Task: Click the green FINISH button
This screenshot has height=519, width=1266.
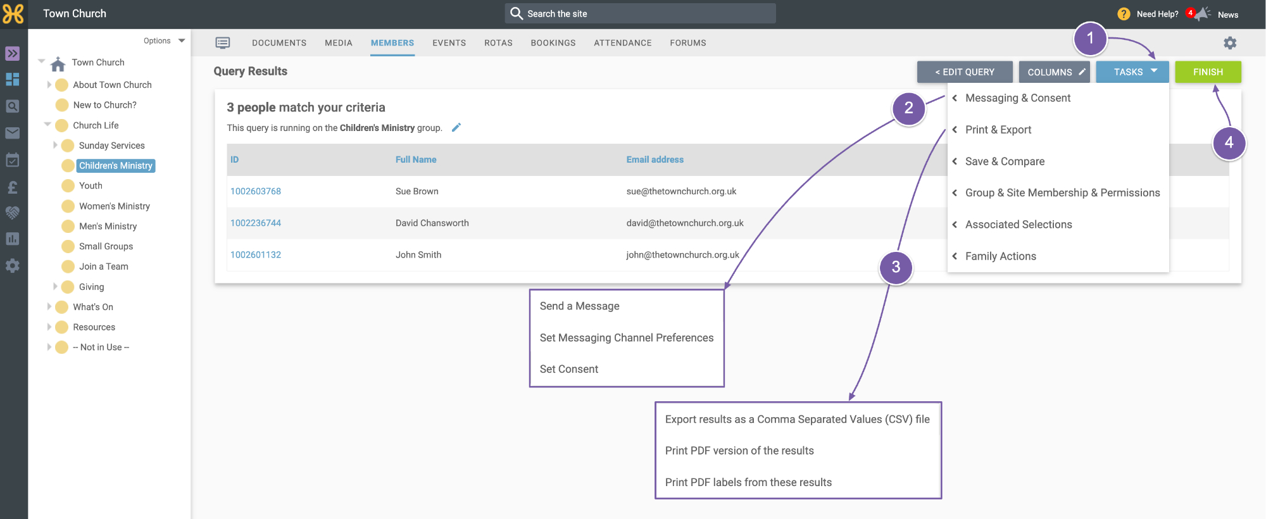Action: click(1208, 72)
